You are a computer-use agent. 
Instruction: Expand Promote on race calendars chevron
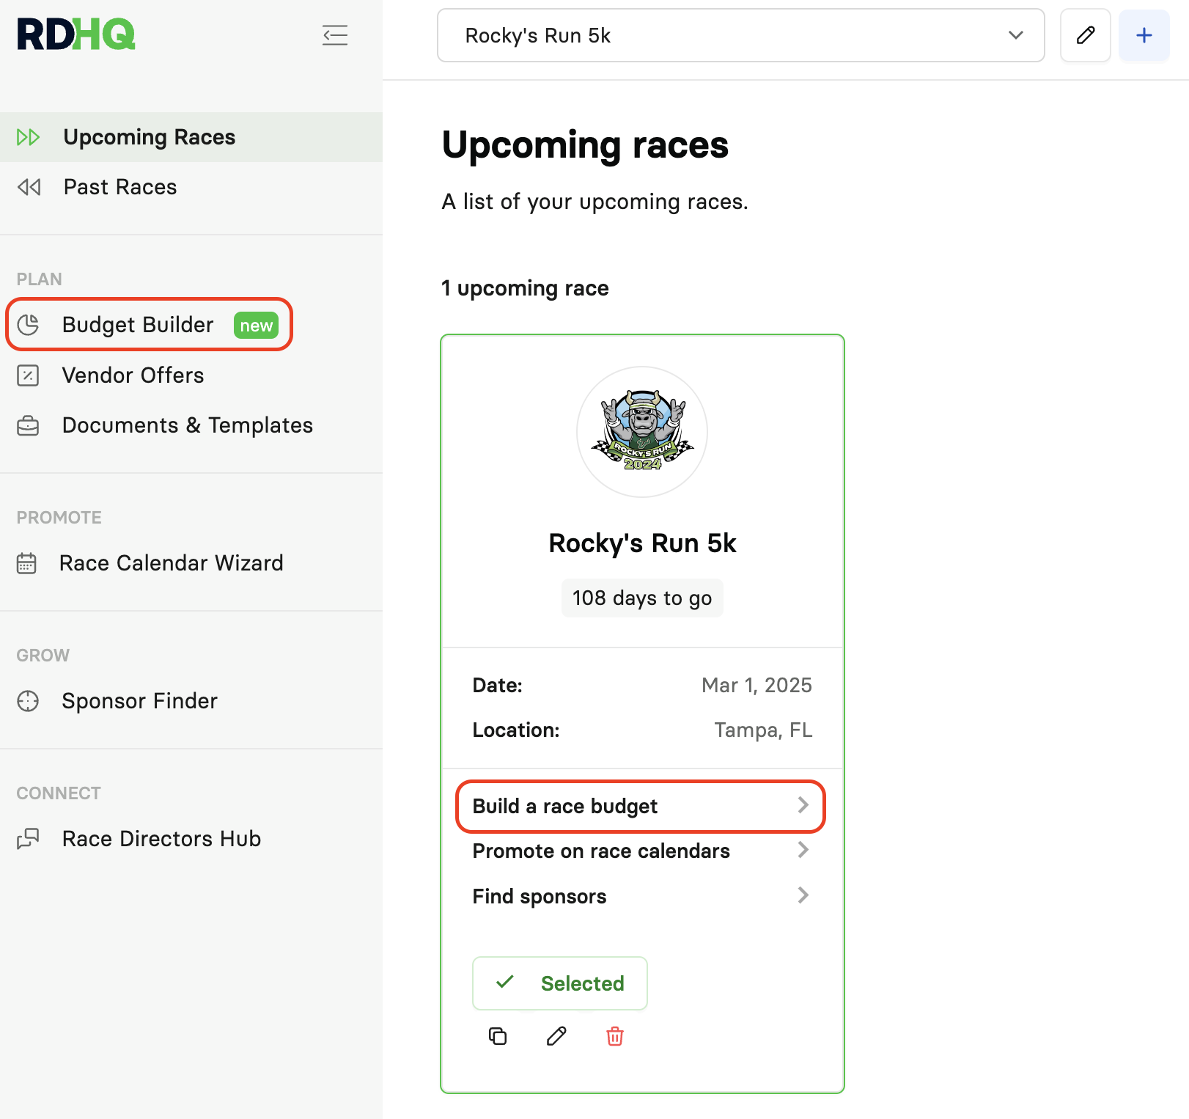tap(803, 851)
